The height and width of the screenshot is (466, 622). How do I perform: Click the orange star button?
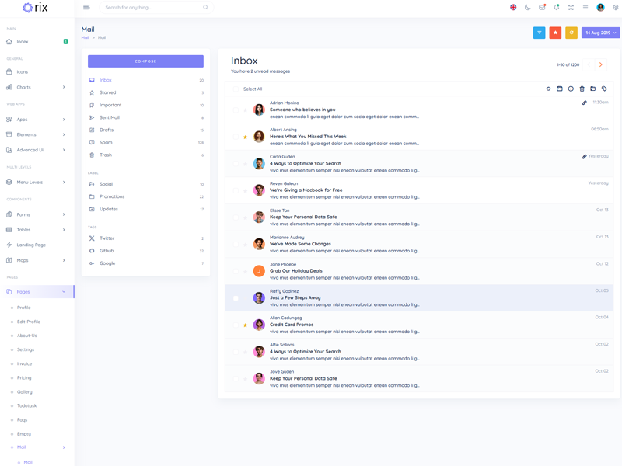point(555,33)
